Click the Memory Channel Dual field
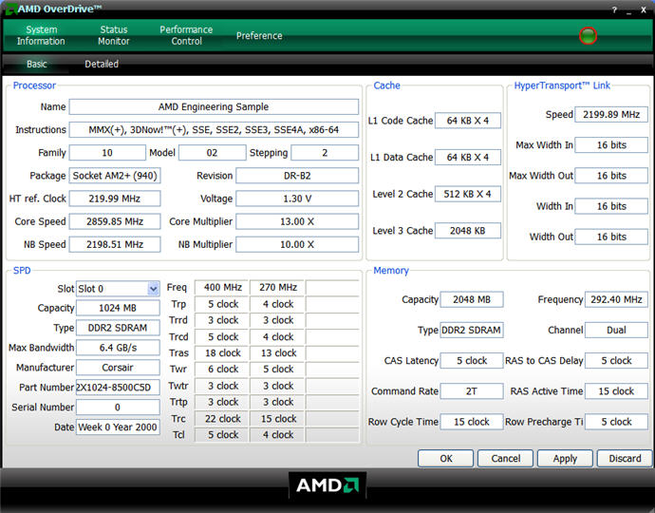The image size is (655, 513). pyautogui.click(x=616, y=330)
